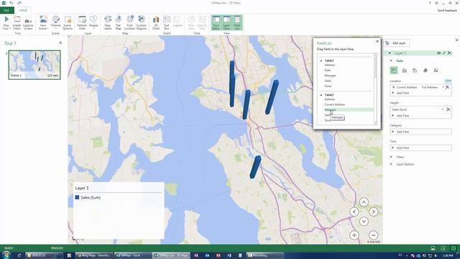Click the Send Feedback link
Viewport: 460px width, 259px height.
447,10
